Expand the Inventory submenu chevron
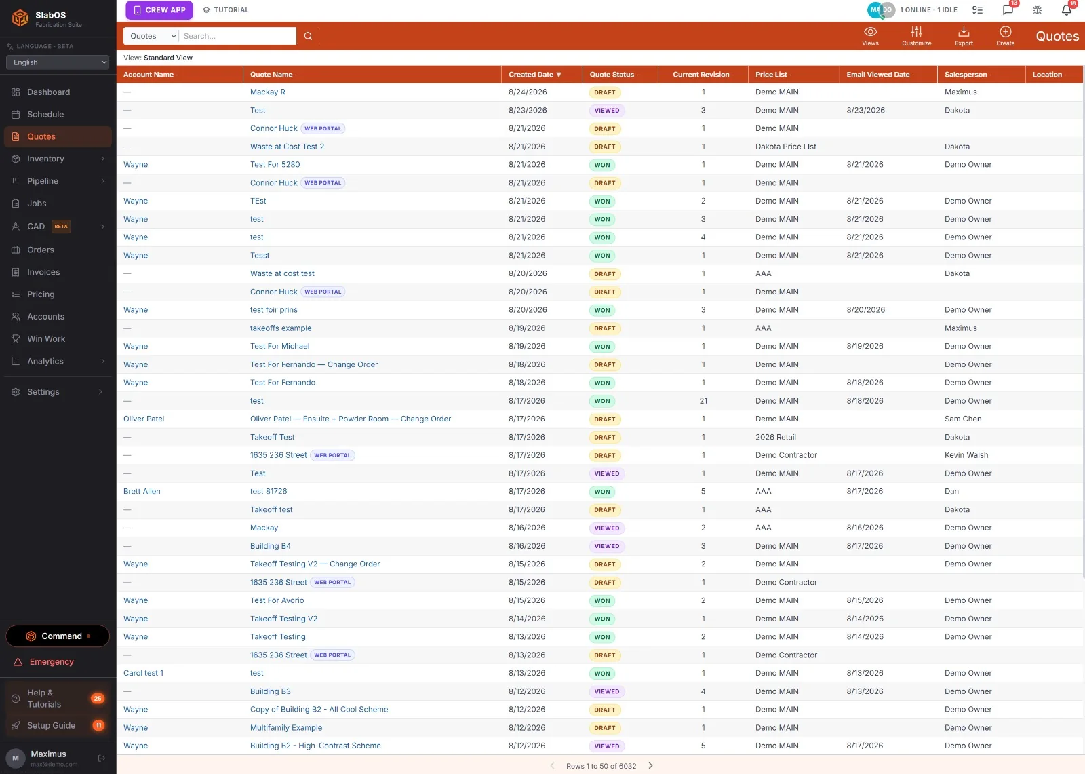1085x774 pixels. tap(103, 159)
